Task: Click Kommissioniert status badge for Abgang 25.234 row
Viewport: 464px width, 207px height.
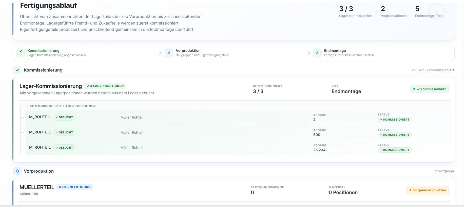Action: (x=395, y=150)
